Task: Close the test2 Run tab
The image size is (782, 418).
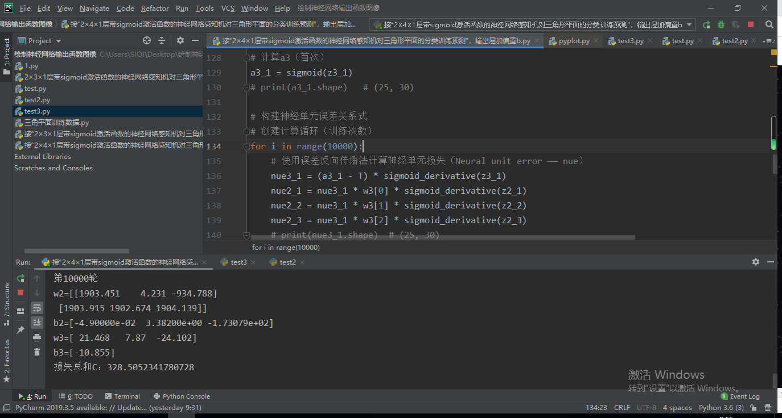Action: [302, 262]
